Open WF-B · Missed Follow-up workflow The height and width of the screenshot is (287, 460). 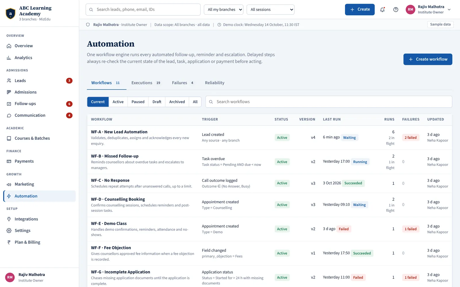115,156
